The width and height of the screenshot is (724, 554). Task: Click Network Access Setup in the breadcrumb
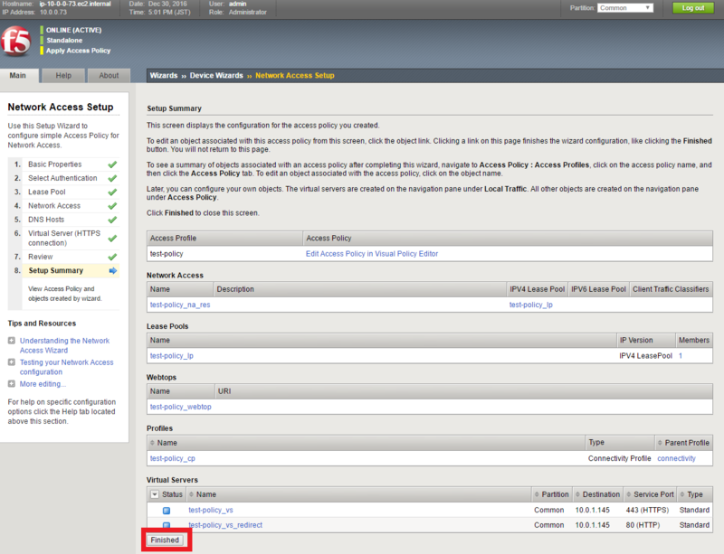click(x=295, y=76)
